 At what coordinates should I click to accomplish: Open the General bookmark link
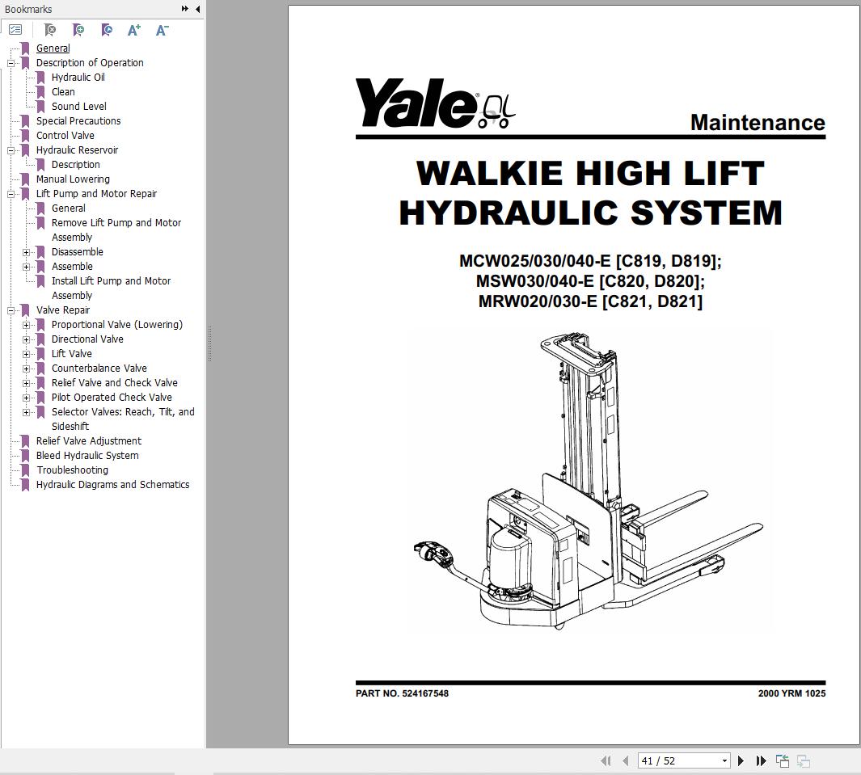click(x=53, y=48)
